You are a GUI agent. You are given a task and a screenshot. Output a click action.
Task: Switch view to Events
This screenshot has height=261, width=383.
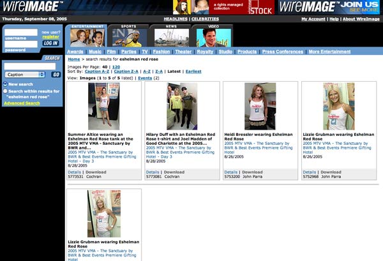(x=145, y=78)
